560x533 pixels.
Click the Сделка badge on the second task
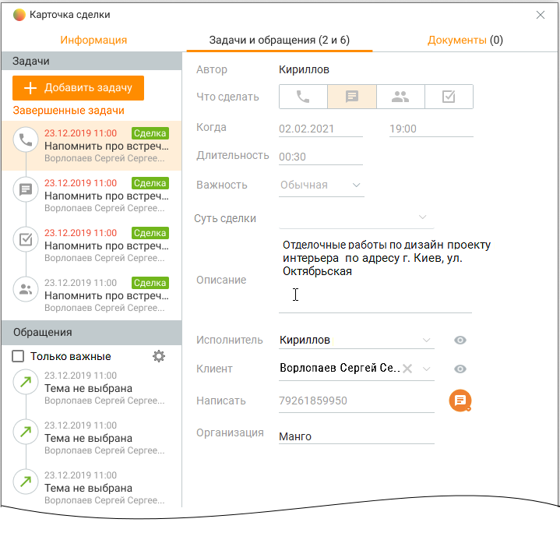pos(150,183)
